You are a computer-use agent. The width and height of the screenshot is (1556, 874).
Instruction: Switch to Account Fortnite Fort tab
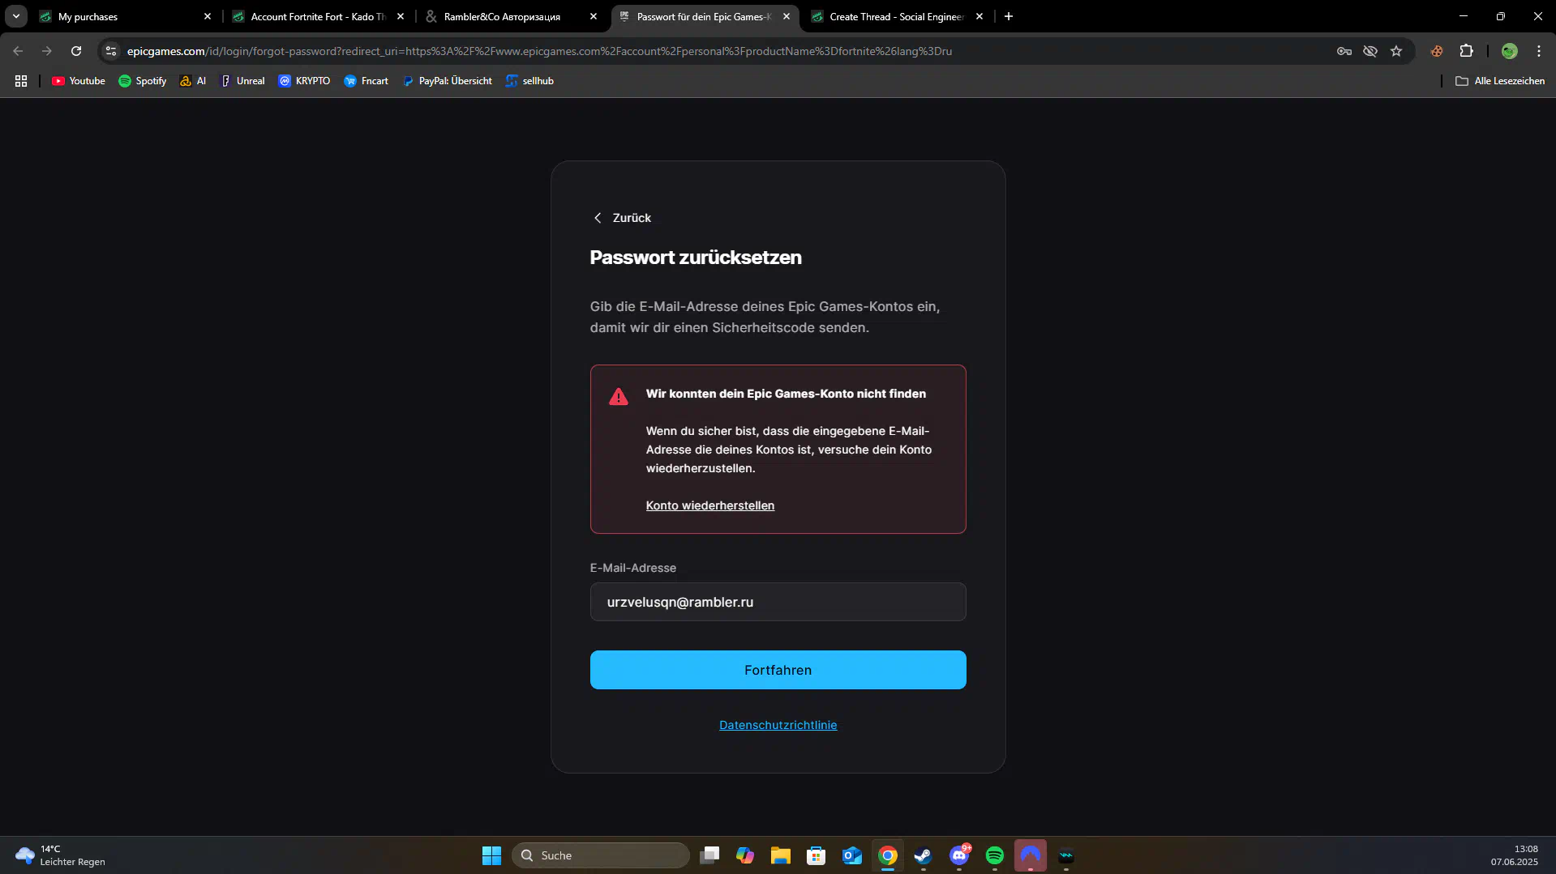pyautogui.click(x=318, y=16)
